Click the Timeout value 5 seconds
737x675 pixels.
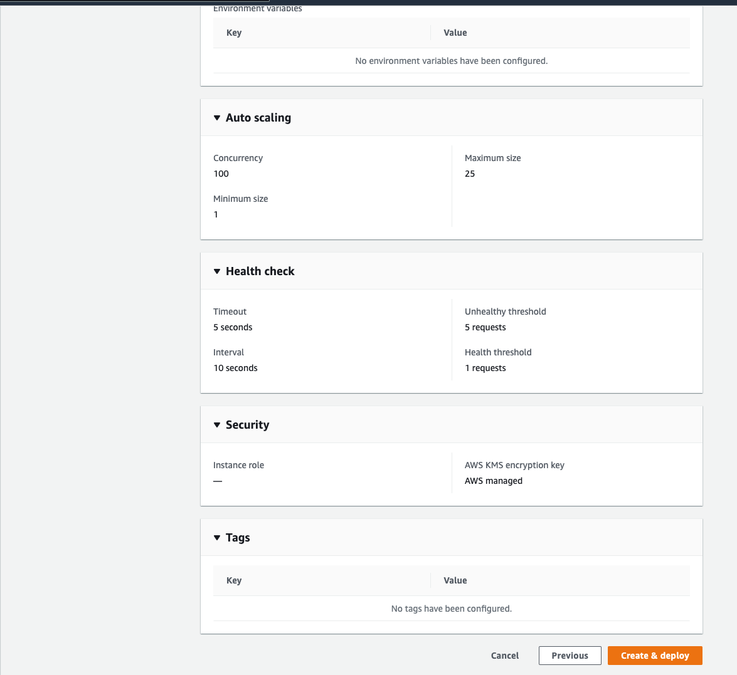233,327
